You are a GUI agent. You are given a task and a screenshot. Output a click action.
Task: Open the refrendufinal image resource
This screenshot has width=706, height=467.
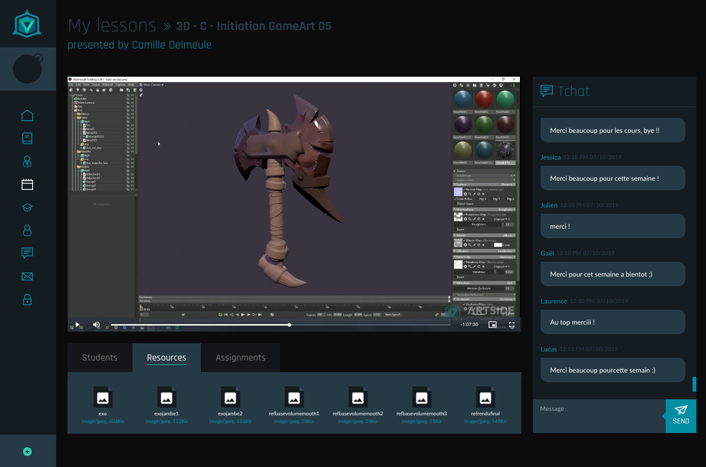coord(485,405)
